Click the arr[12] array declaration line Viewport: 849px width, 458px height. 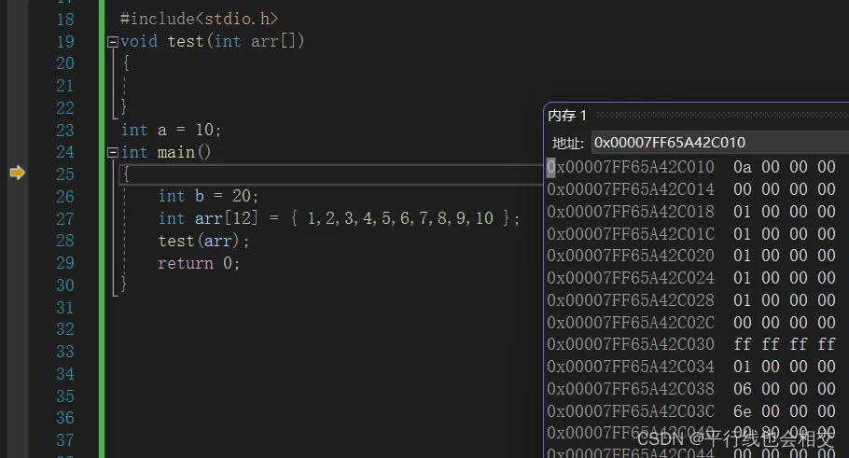pos(339,218)
